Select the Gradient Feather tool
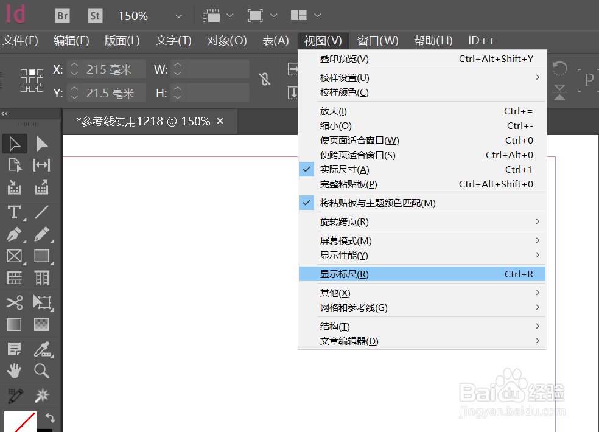The height and width of the screenshot is (432, 599). [x=41, y=325]
